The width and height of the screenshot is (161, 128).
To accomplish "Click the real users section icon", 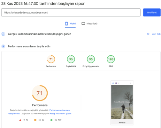I will pos(3,34).
